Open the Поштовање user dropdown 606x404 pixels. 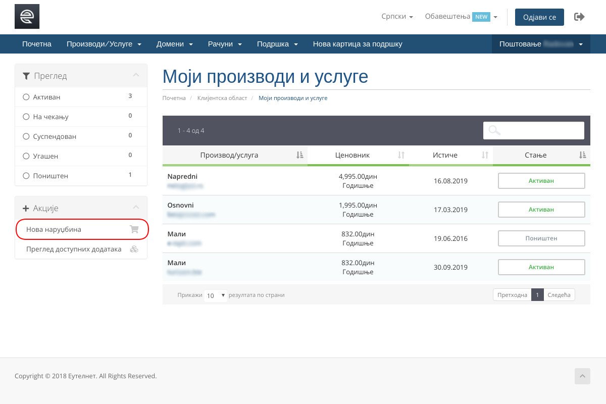click(541, 44)
